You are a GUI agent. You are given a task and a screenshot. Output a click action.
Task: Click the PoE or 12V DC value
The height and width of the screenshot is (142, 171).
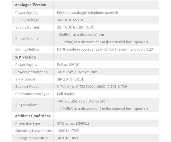[68, 65]
